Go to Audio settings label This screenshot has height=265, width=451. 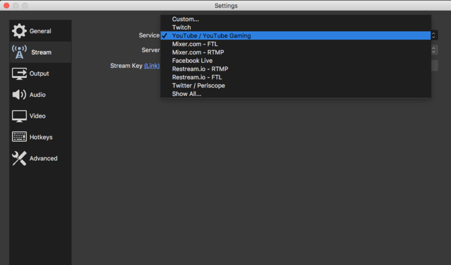(37, 95)
